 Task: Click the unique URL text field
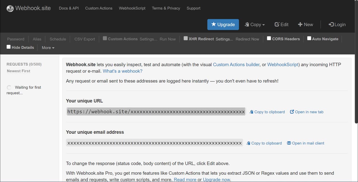point(156,112)
